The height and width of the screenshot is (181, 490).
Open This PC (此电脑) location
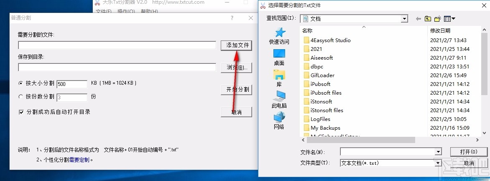coord(279,100)
